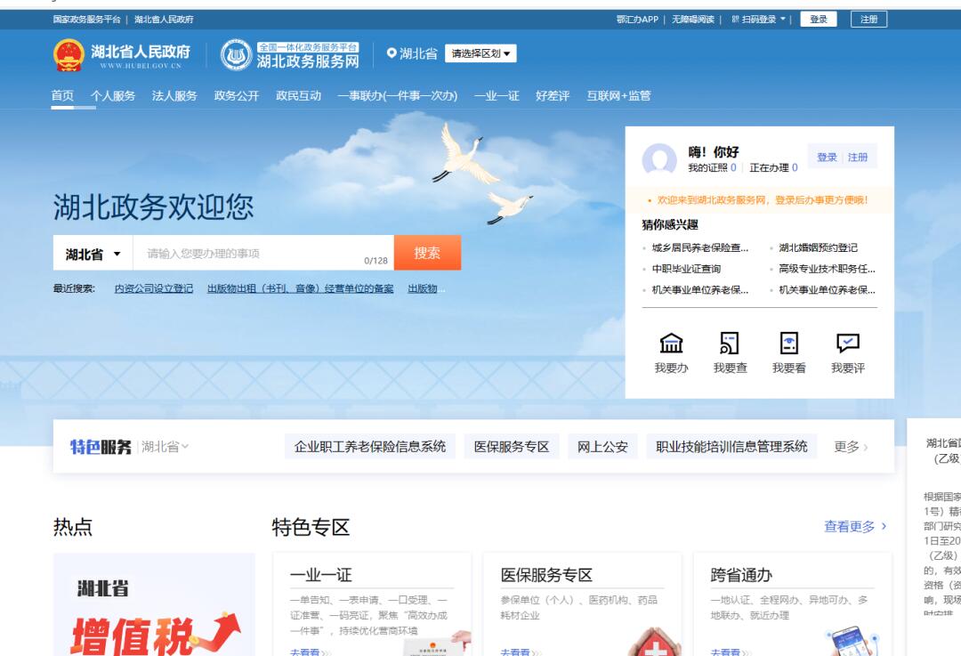Open 一事联办(一件事一次办) menu item
Screen dimensions: 961x656
tap(397, 95)
